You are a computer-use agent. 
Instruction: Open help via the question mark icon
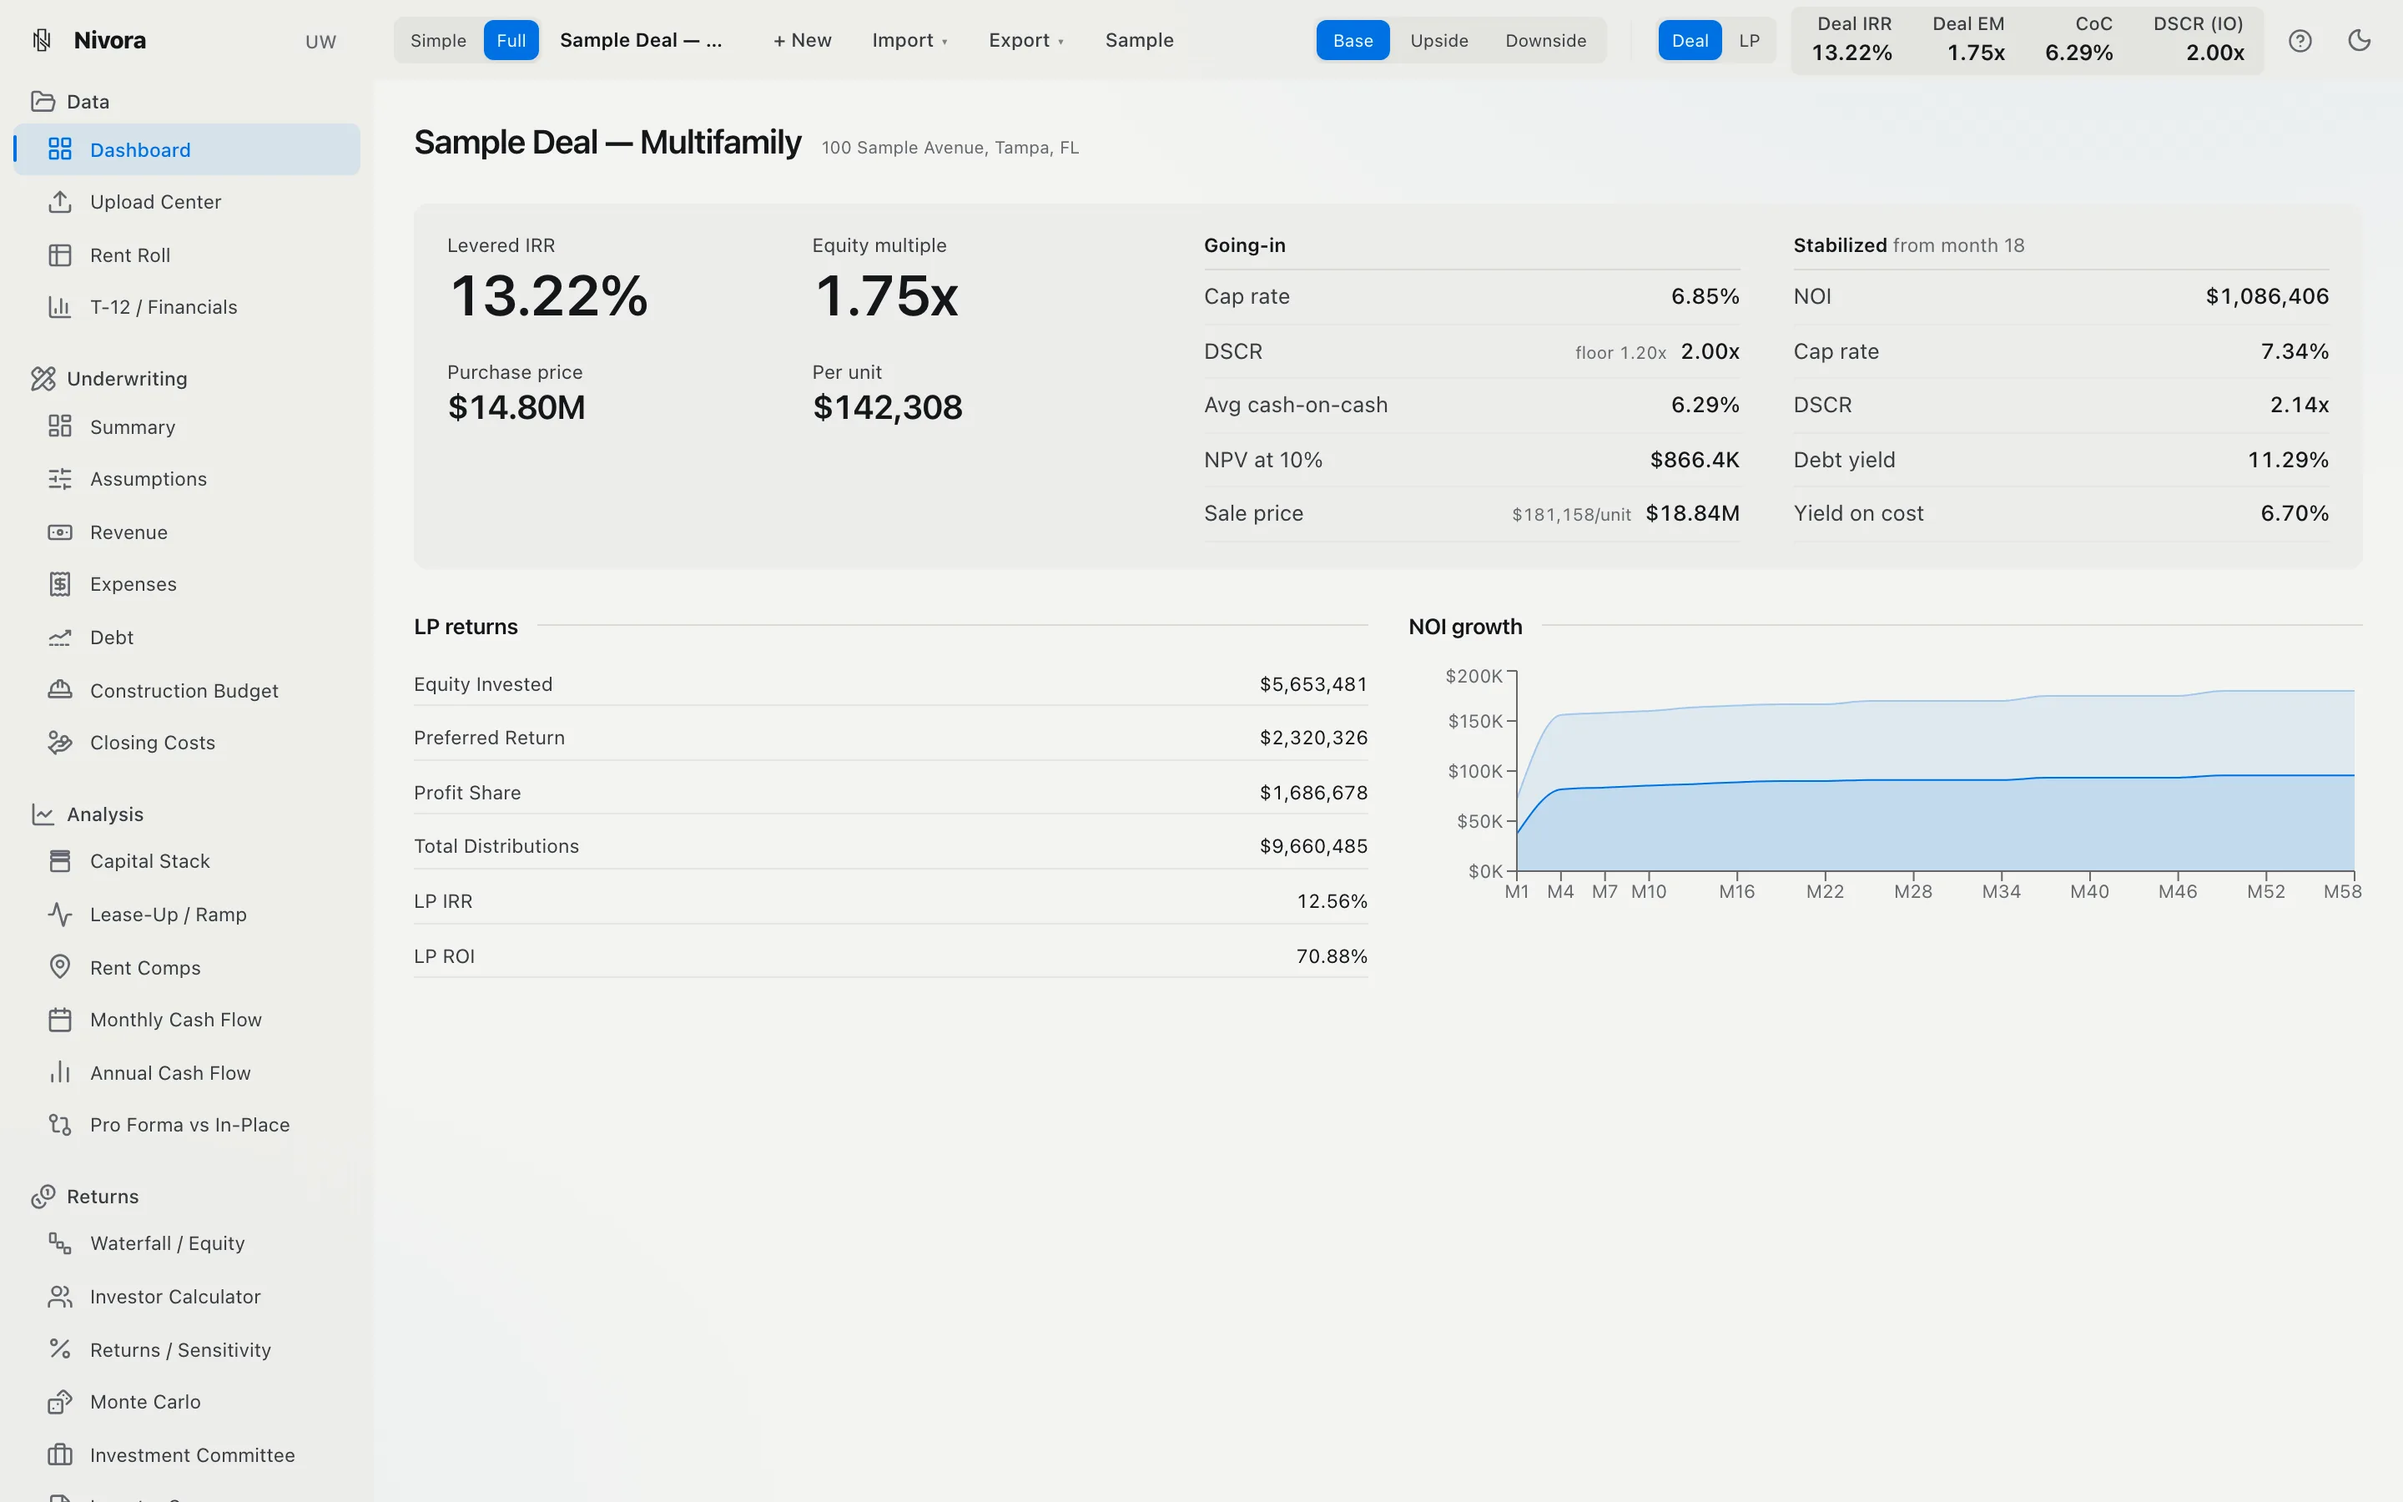(2300, 41)
